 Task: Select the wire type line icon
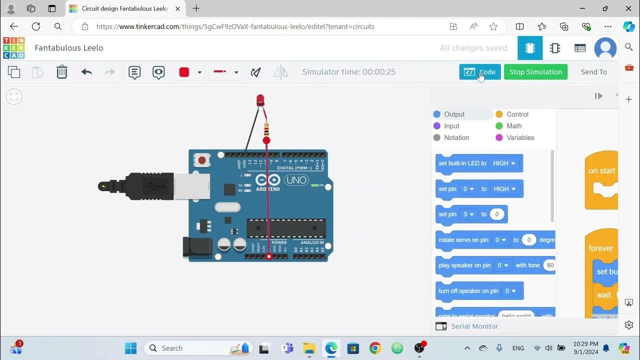pos(220,72)
